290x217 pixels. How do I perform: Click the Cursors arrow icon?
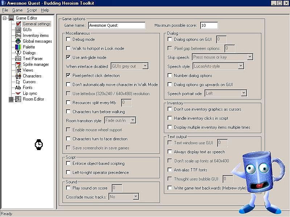pos(18,82)
